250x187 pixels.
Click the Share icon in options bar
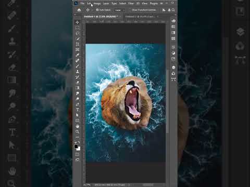[169, 10]
